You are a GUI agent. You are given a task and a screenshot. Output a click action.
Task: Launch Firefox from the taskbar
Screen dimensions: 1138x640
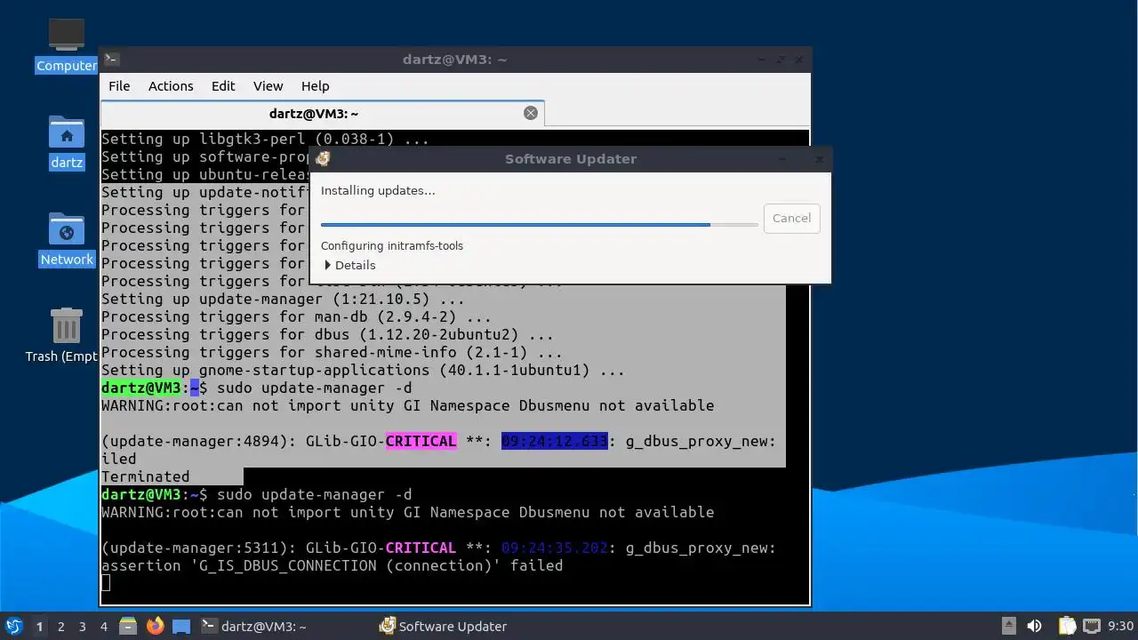coord(156,626)
